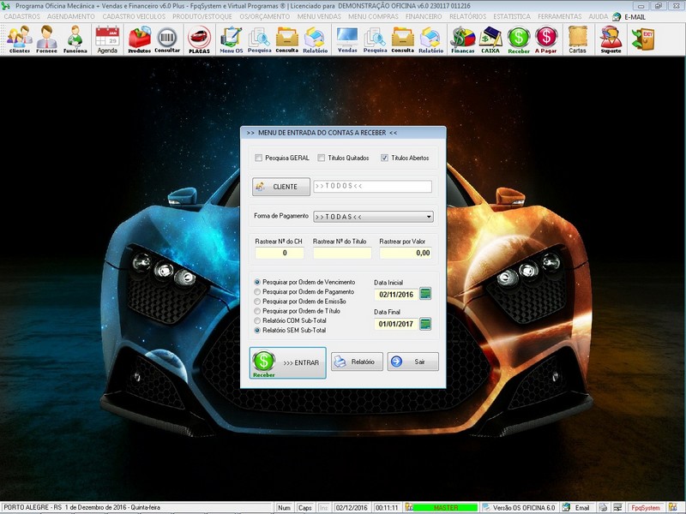
Task: Open the Vendas monitor icon
Action: (x=347, y=39)
